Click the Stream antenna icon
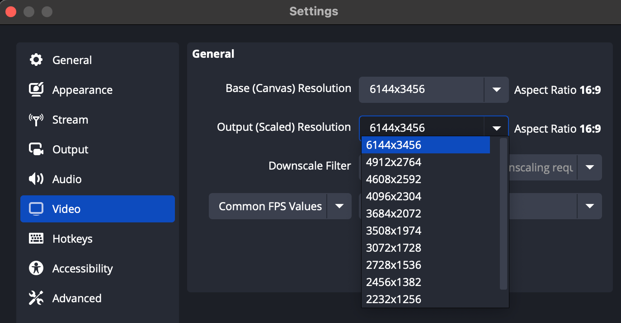Viewport: 621px width, 323px height. [36, 120]
